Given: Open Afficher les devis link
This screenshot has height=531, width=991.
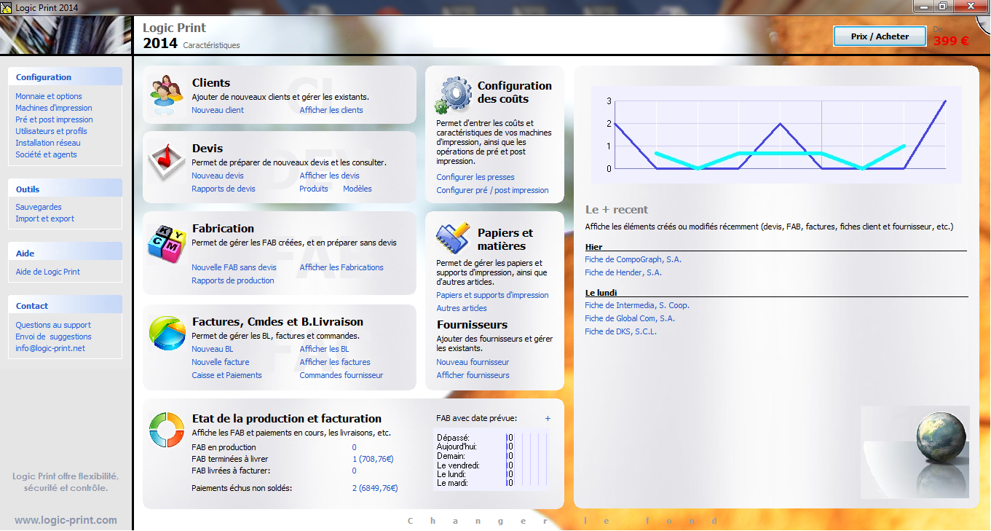Looking at the screenshot, I should pyautogui.click(x=329, y=176).
